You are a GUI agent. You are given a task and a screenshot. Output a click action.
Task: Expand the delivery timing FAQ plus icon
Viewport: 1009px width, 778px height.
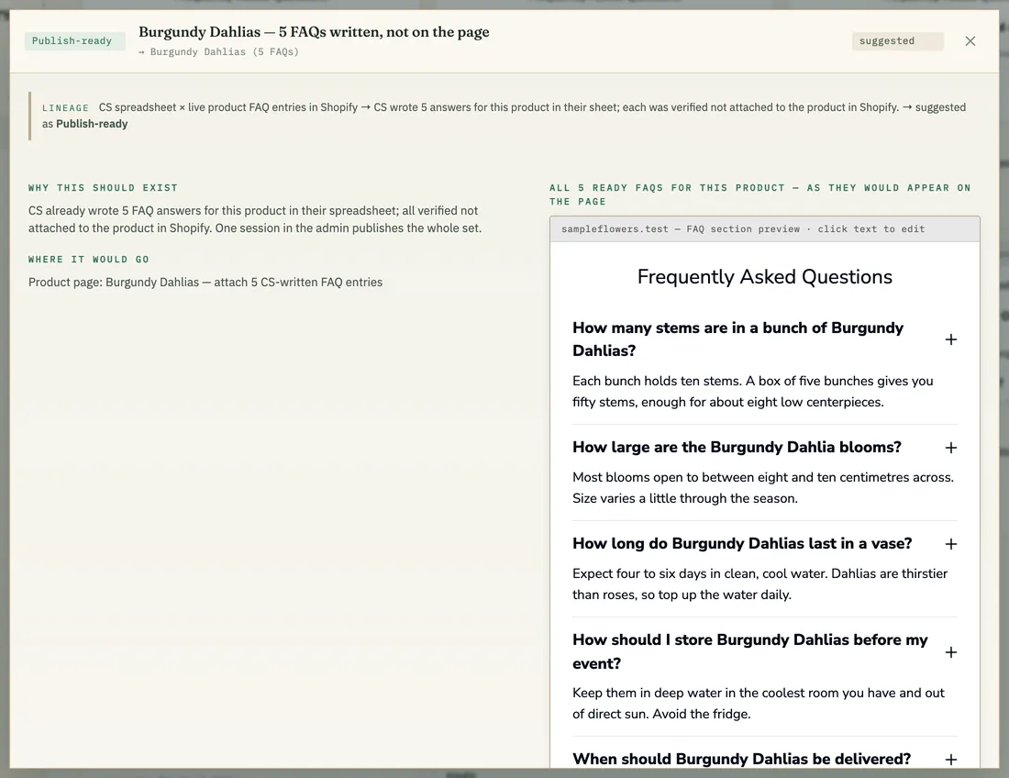(x=950, y=760)
